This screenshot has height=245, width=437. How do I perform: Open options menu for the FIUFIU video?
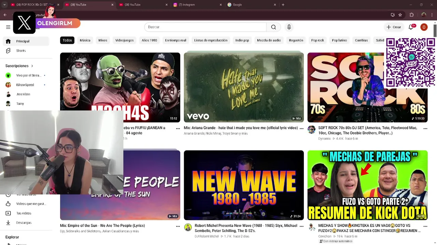click(178, 128)
